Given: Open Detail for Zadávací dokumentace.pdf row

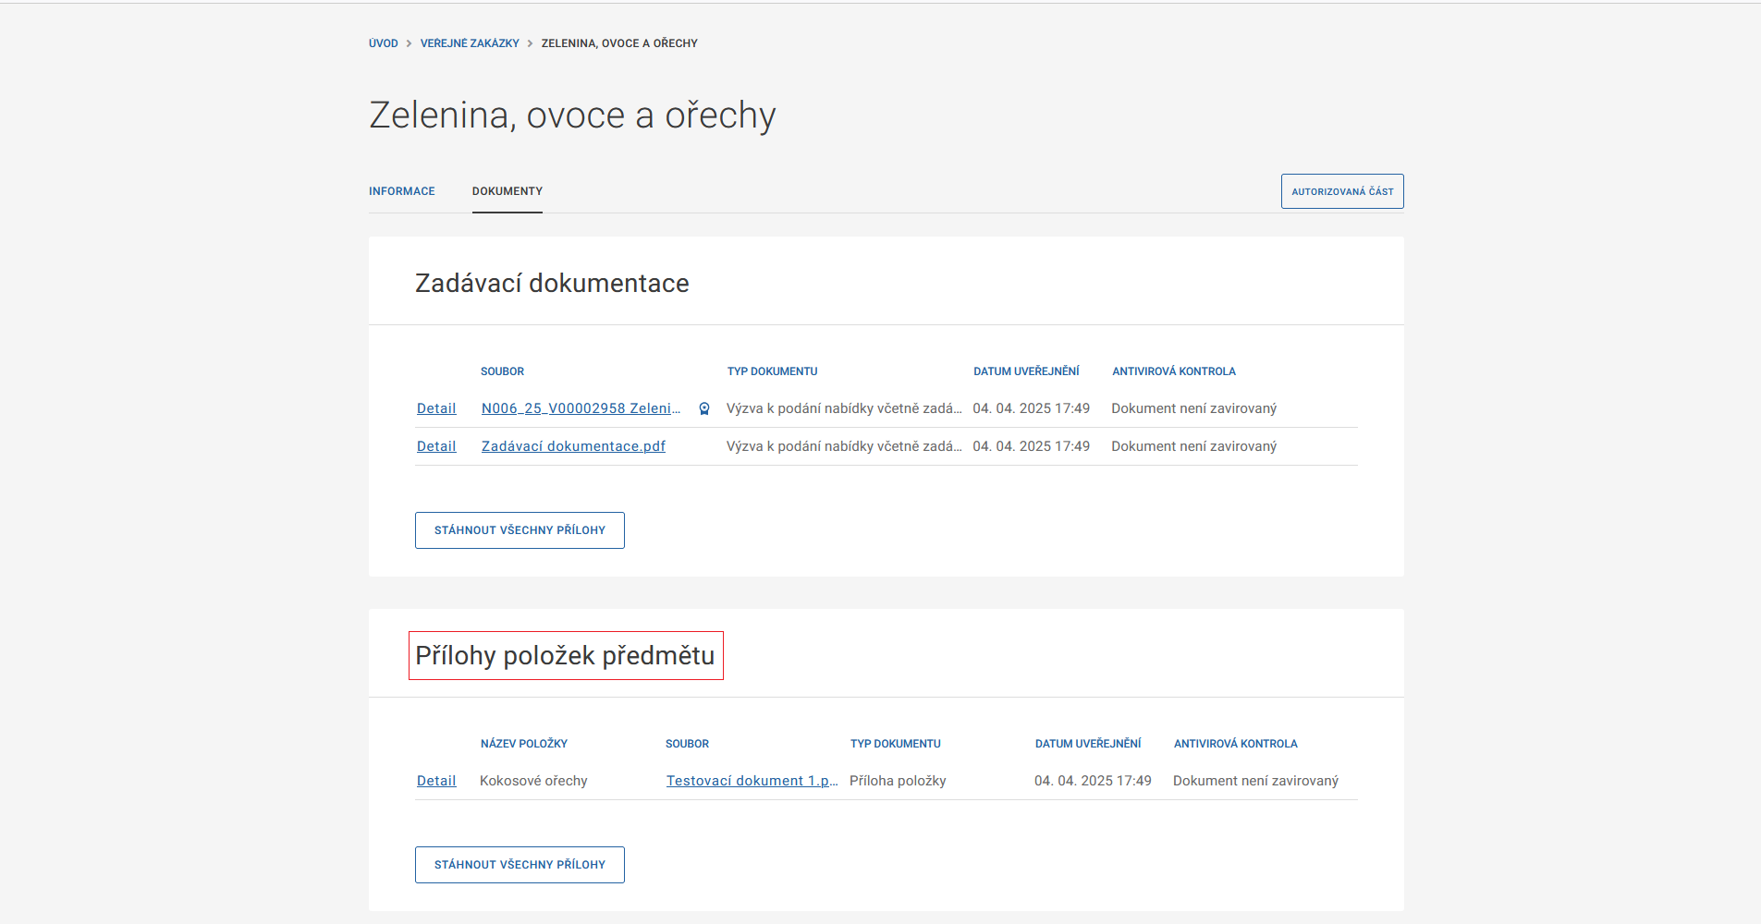Looking at the screenshot, I should pyautogui.click(x=436, y=445).
